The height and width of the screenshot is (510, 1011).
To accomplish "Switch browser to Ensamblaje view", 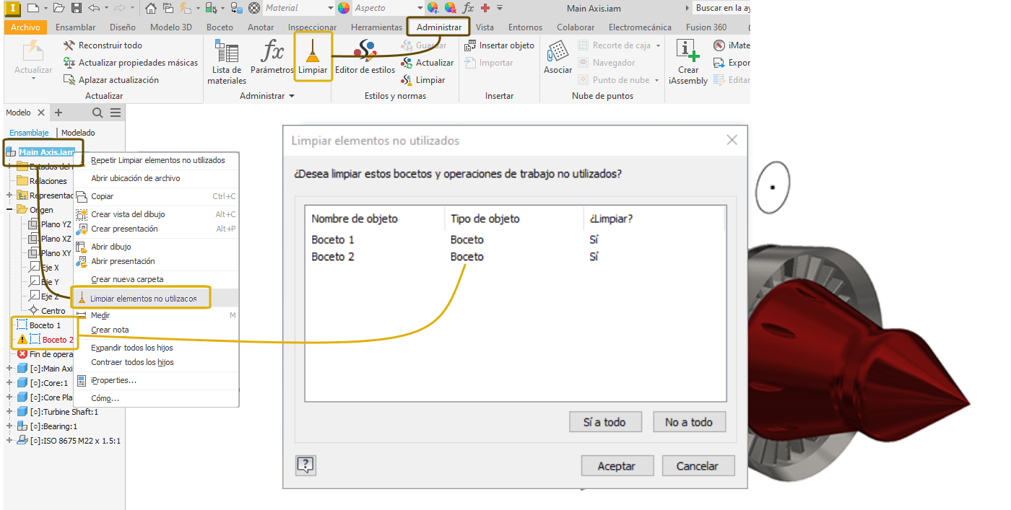I will tap(29, 133).
